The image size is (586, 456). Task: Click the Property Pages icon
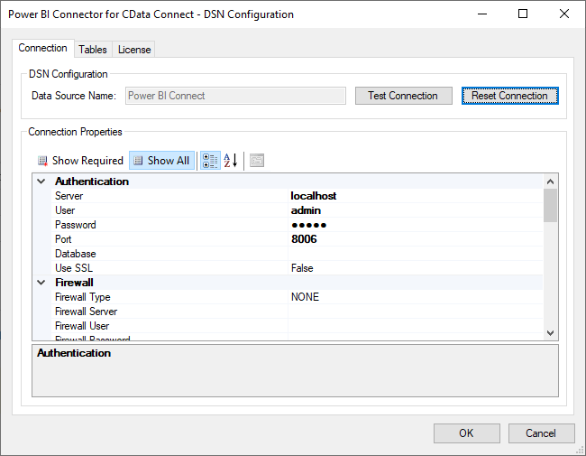click(x=257, y=161)
